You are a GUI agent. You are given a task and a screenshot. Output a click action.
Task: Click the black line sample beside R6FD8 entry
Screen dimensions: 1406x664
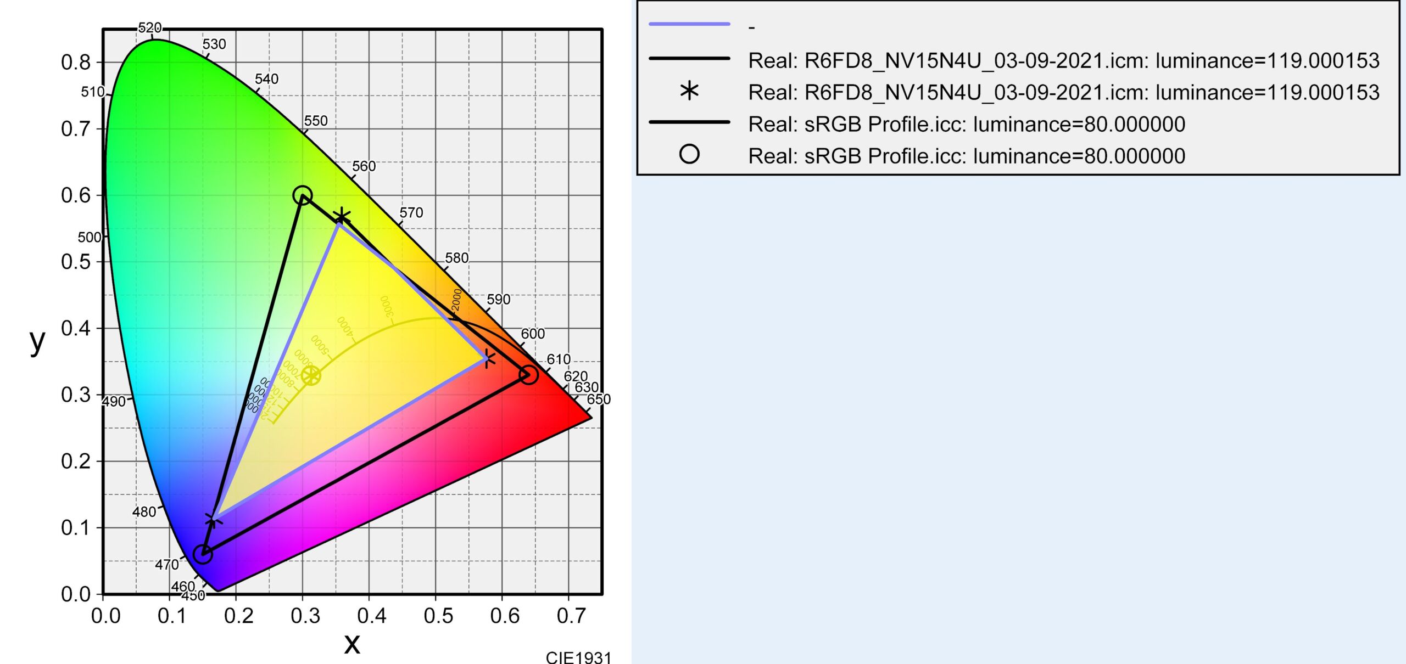(x=689, y=58)
